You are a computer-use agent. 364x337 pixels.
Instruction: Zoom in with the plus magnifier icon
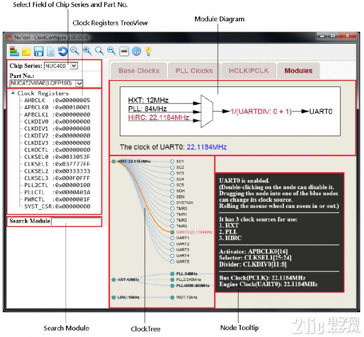pos(87,51)
